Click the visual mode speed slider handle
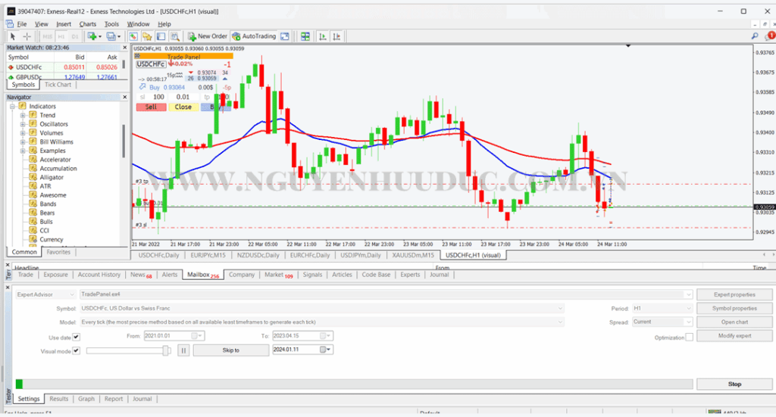Image resolution: width=776 pixels, height=417 pixels. pyautogui.click(x=166, y=350)
